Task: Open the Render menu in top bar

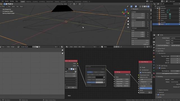Action: click(7, 1)
